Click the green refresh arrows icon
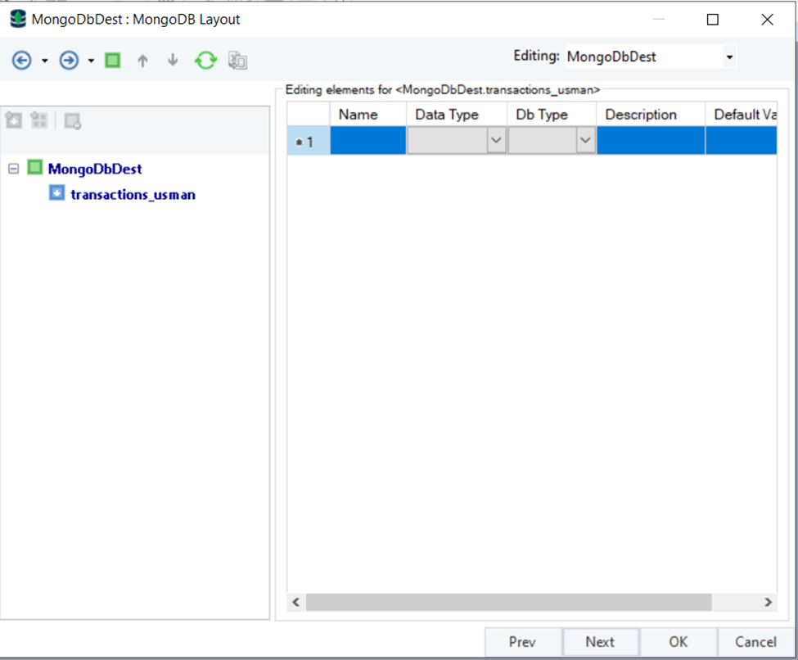This screenshot has width=798, height=660. point(205,61)
